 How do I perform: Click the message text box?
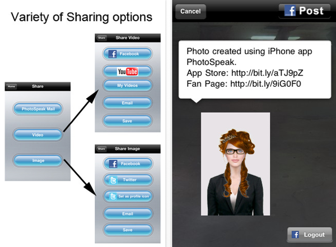pyautogui.click(x=255, y=69)
